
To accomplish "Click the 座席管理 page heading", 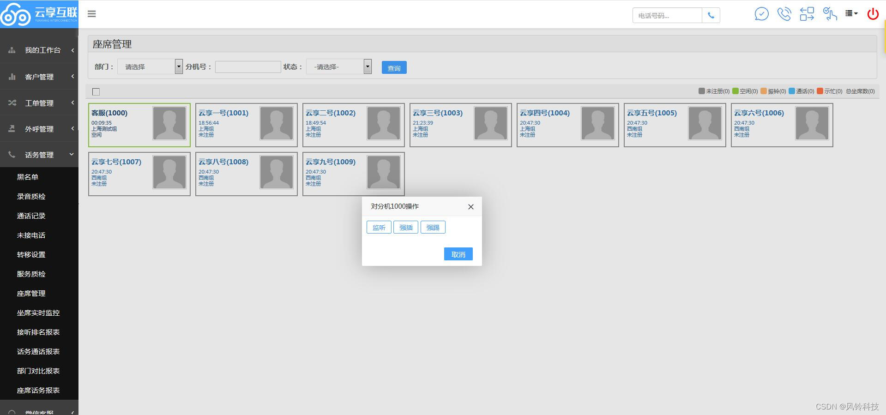I will coord(112,44).
